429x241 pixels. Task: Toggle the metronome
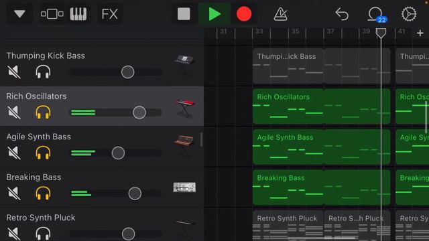point(280,14)
